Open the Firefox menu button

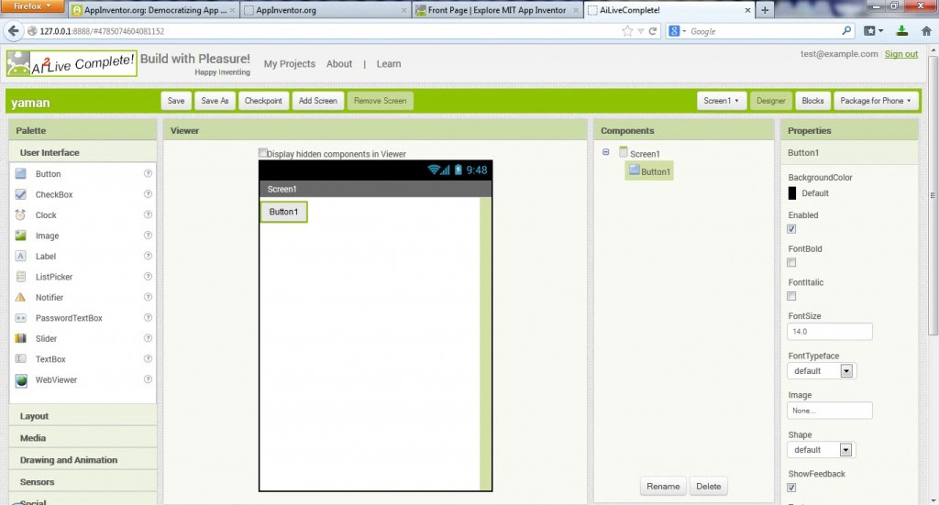32,6
